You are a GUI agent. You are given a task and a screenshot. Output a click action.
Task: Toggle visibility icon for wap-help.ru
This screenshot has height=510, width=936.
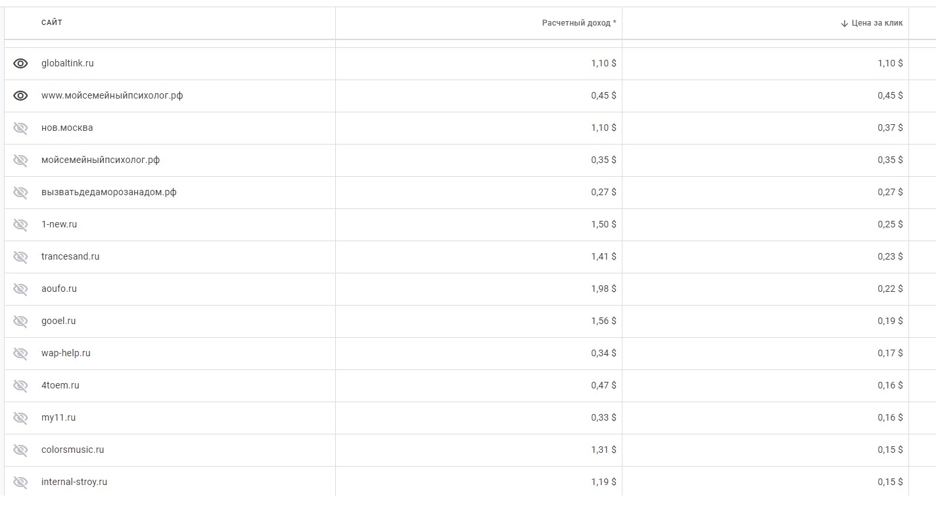click(x=20, y=354)
